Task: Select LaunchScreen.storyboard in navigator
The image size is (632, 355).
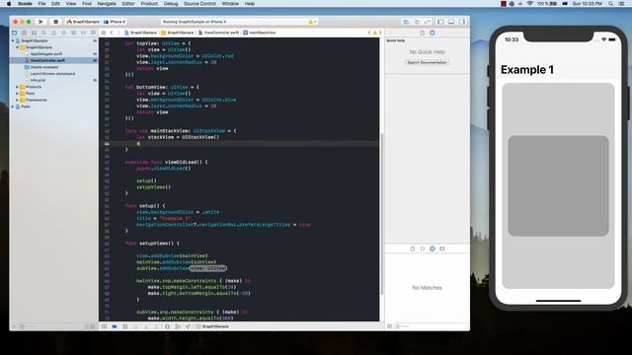Action: [x=53, y=74]
